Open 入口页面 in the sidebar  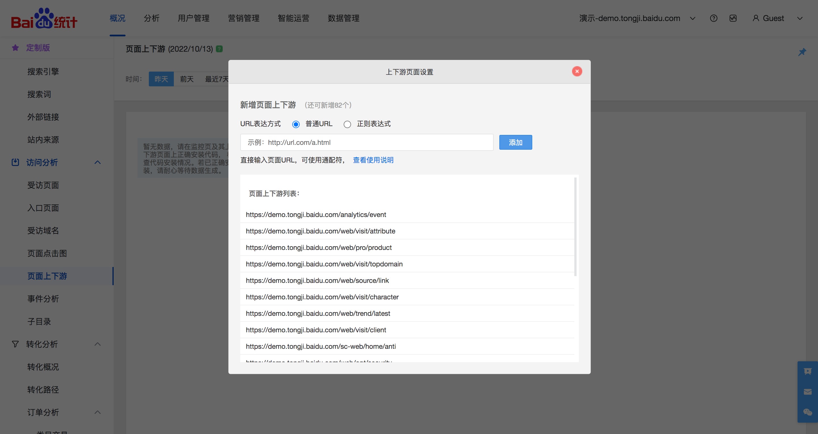43,208
